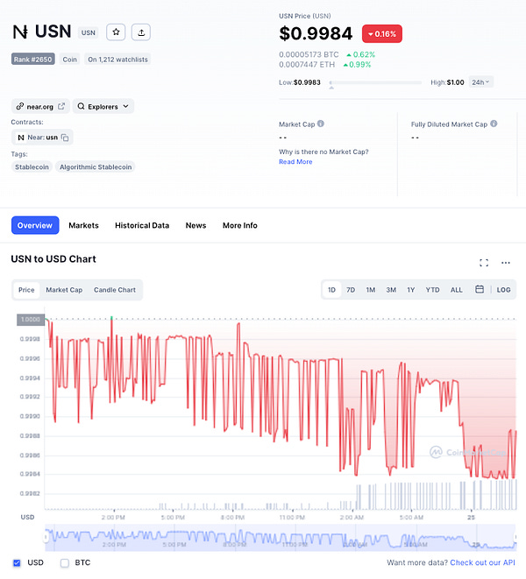Image resolution: width=526 pixels, height=579 pixels.
Task: Open the Markets tab
Action: 83,225
